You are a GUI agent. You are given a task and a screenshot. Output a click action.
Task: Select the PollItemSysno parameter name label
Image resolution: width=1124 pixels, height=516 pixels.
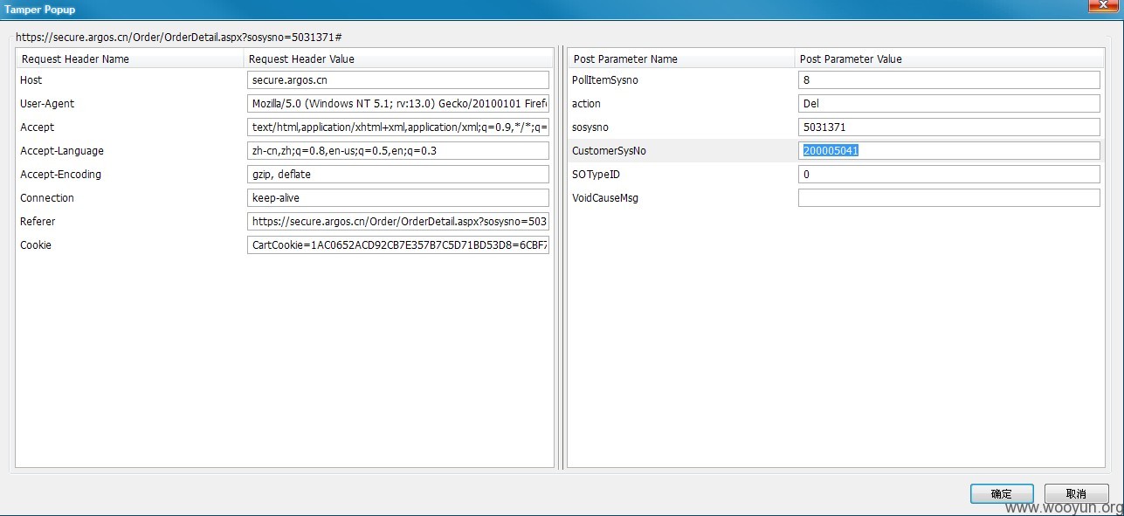pyautogui.click(x=605, y=80)
